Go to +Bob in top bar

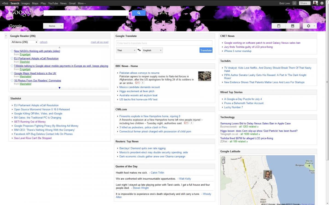click(5, 3)
